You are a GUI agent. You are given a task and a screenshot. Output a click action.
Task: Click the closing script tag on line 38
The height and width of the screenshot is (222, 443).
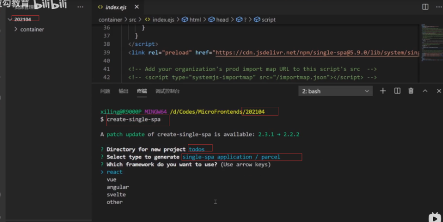click(x=143, y=44)
